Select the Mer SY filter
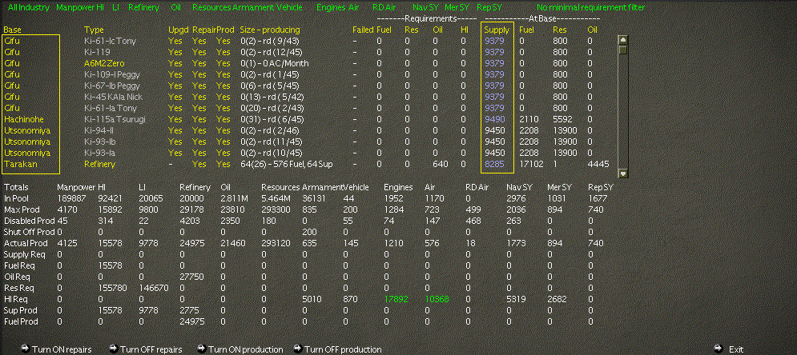The height and width of the screenshot is (355, 797). 457,8
